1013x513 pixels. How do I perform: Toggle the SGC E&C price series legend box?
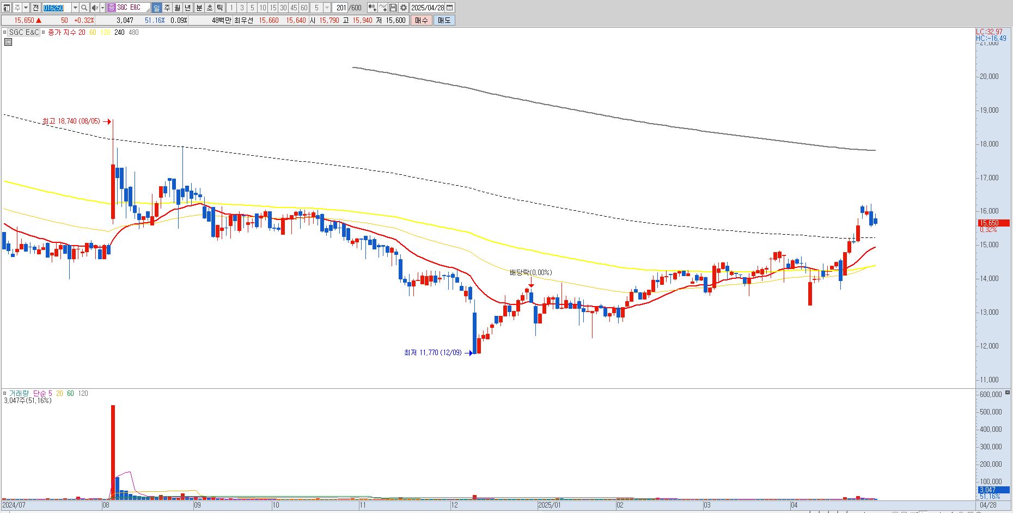coord(5,32)
